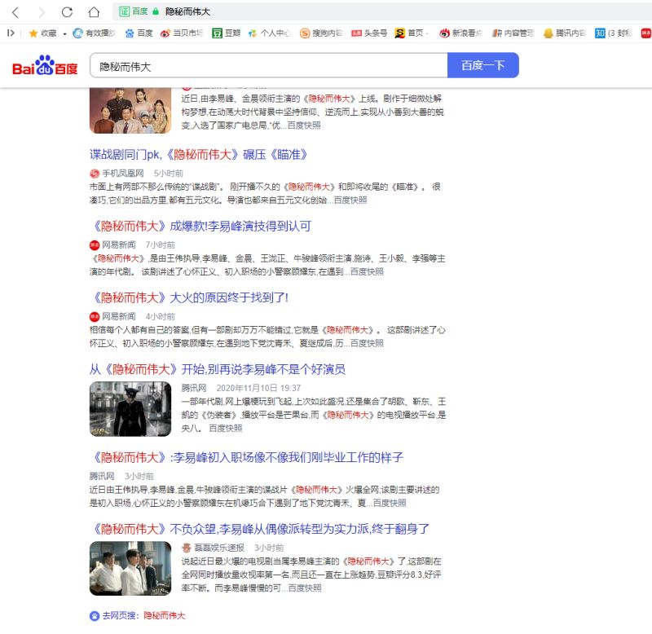This screenshot has width=652, height=634.
Task: Go back to the previous page
Action: click(15, 12)
